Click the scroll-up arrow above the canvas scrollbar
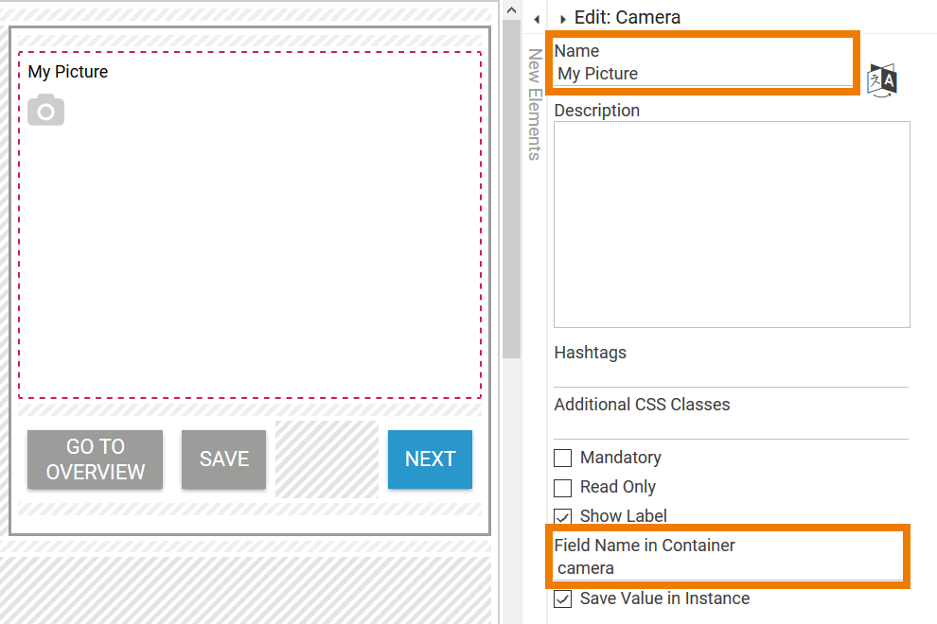This screenshot has width=937, height=624. point(512,9)
